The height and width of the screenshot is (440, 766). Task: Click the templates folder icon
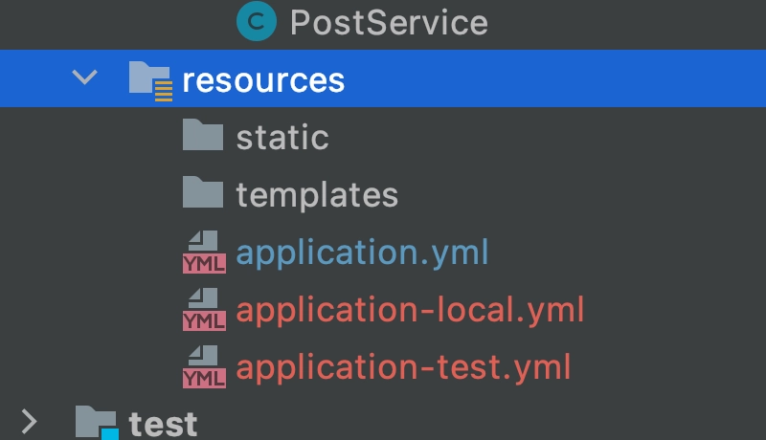203,194
